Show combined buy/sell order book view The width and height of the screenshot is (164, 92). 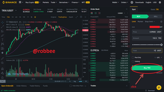tap(92, 13)
